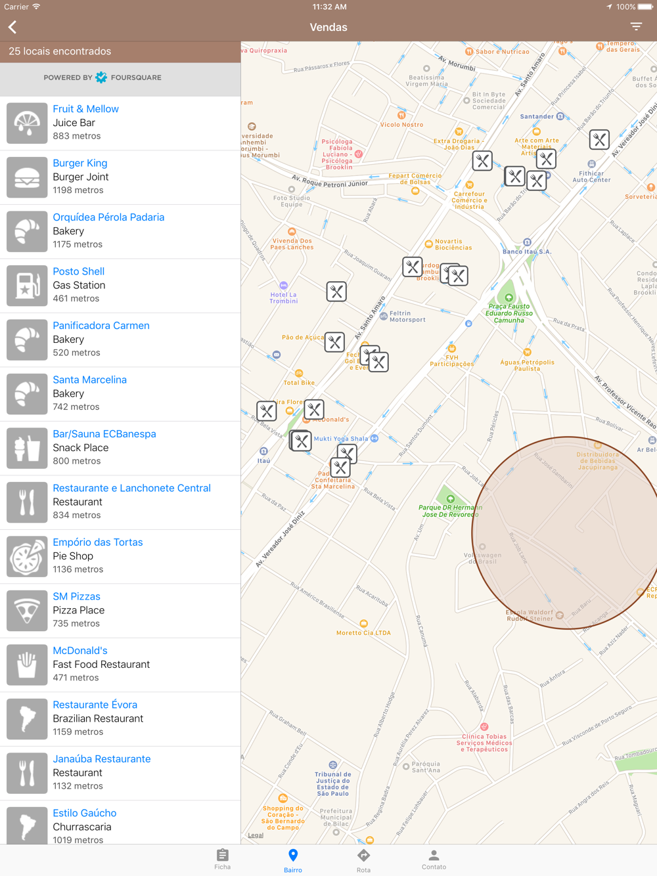
Task: Tap the Panificadora Carmen bakery icon
Action: 27,339
